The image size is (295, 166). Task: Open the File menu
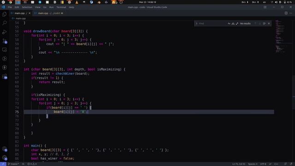click(x=10, y=7)
